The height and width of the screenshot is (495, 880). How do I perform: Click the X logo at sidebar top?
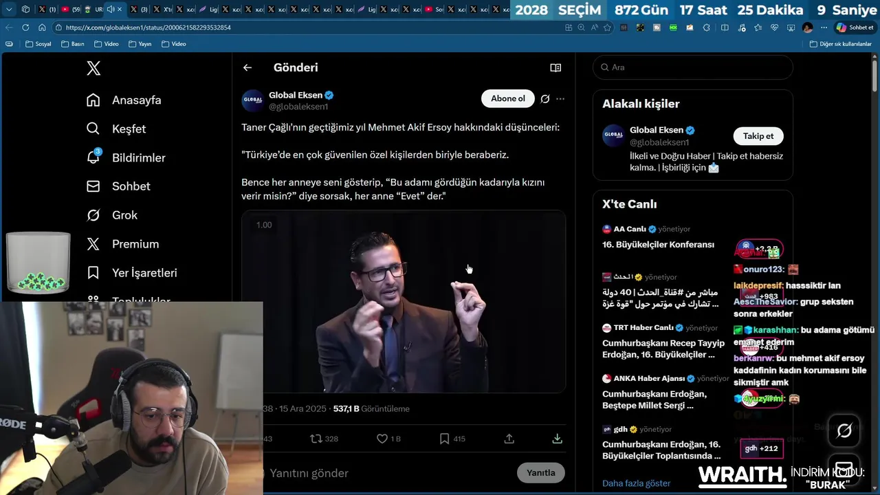(93, 68)
